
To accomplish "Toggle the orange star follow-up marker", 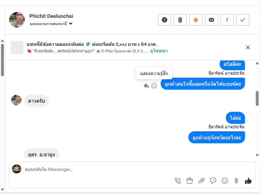I will [196, 20].
